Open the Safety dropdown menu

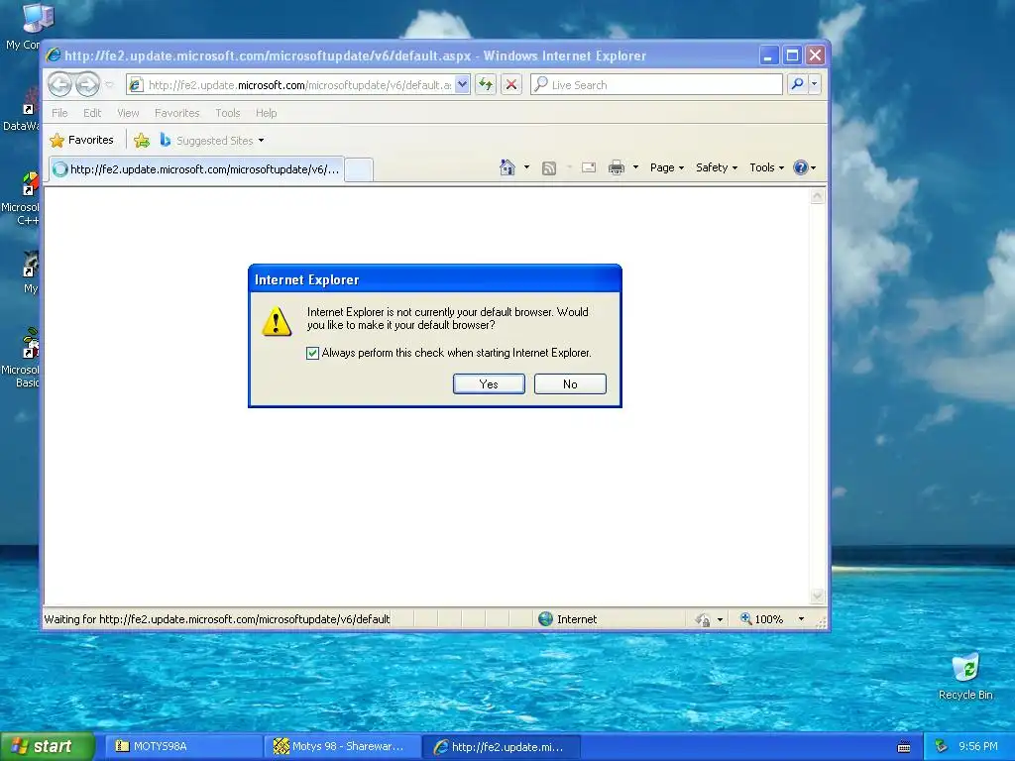[716, 167]
